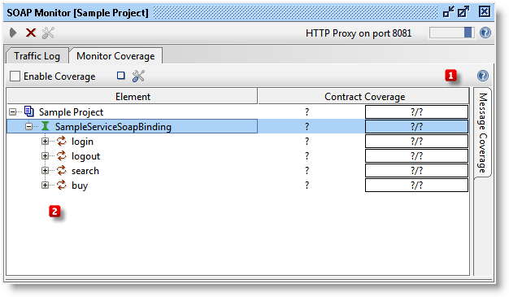Viewport: 509px width, 297px height.
Task: Expand the buy operation
Action: coord(45,185)
